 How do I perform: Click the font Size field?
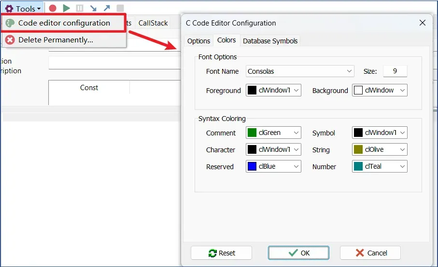point(395,71)
